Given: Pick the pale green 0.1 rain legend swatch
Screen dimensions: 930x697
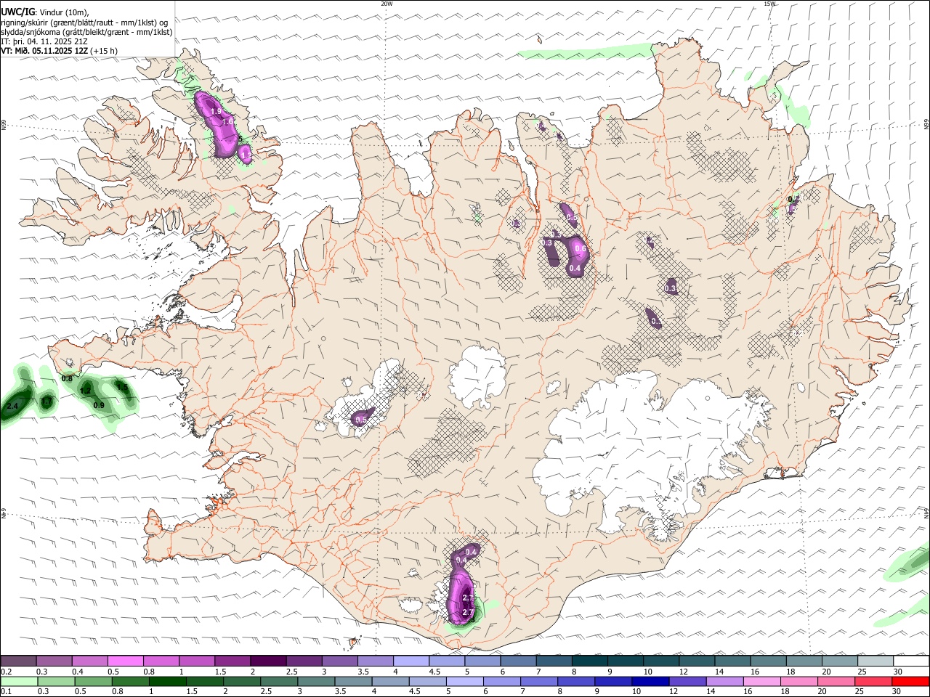Looking at the screenshot, I should (18, 681).
